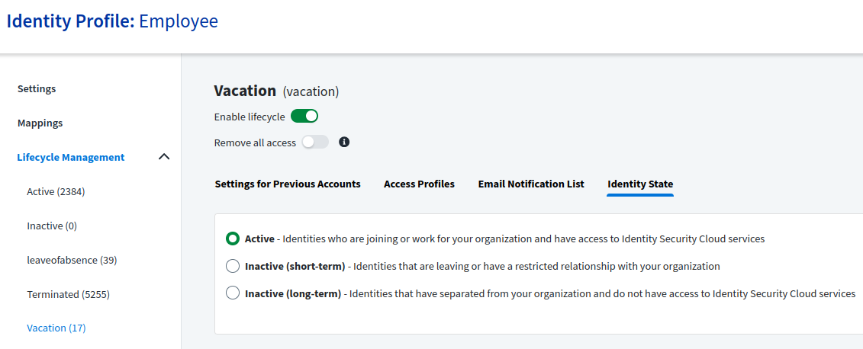Turn off the Enable lifecycle switch
863x349 pixels.
point(304,117)
